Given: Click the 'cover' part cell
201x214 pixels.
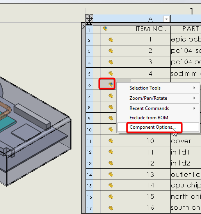Looking at the screenshot, I should point(186,141).
